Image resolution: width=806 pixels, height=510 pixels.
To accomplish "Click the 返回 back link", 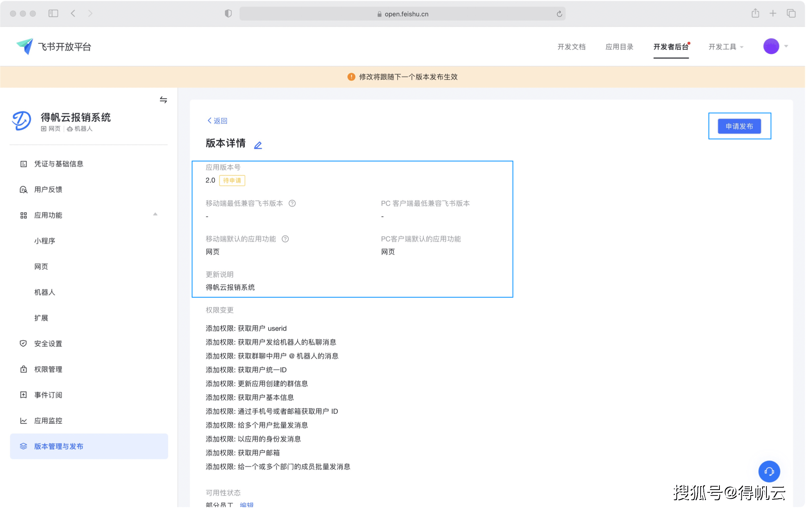I will [217, 121].
